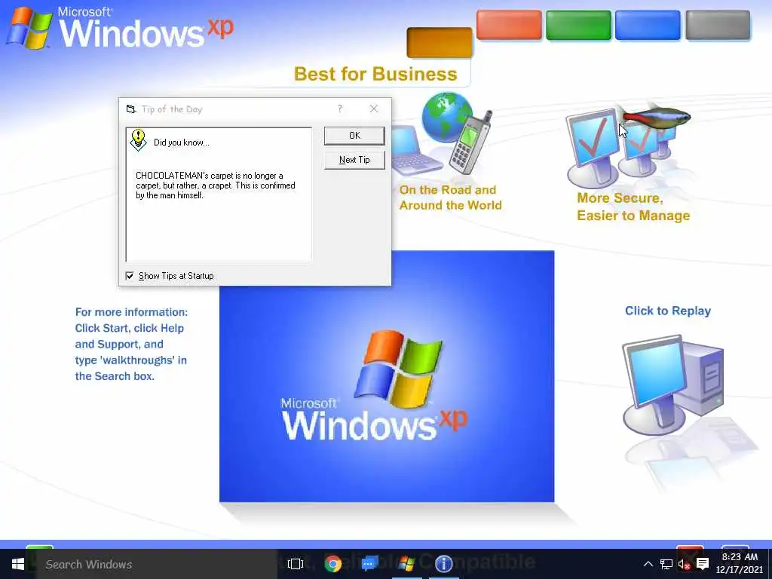Open the Windows Start button
This screenshot has width=772, height=579.
pos(18,564)
